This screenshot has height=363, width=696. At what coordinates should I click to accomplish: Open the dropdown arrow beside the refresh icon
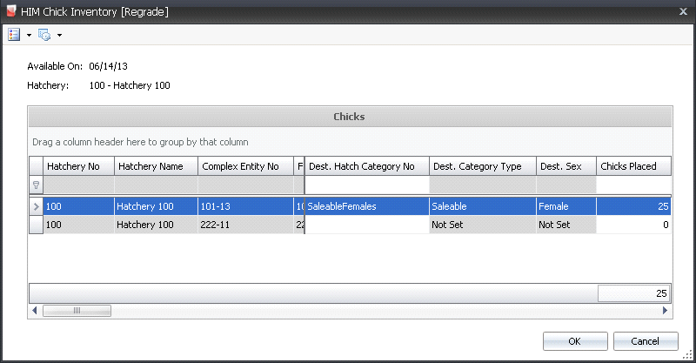pos(59,35)
